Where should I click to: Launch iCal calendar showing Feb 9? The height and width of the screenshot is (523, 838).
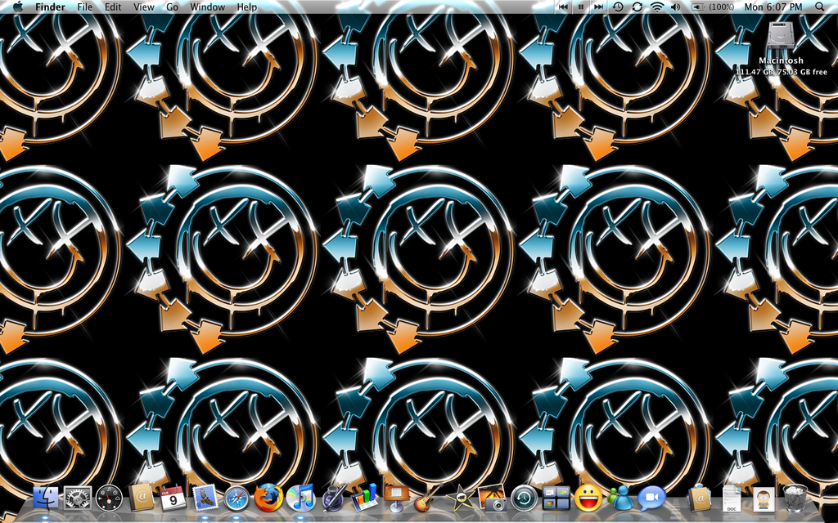tap(173, 498)
